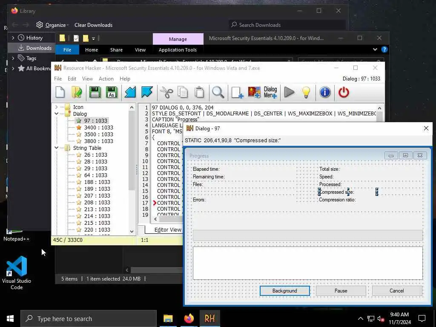
Task: Click the Save As floppy icon
Action: pyautogui.click(x=112, y=92)
